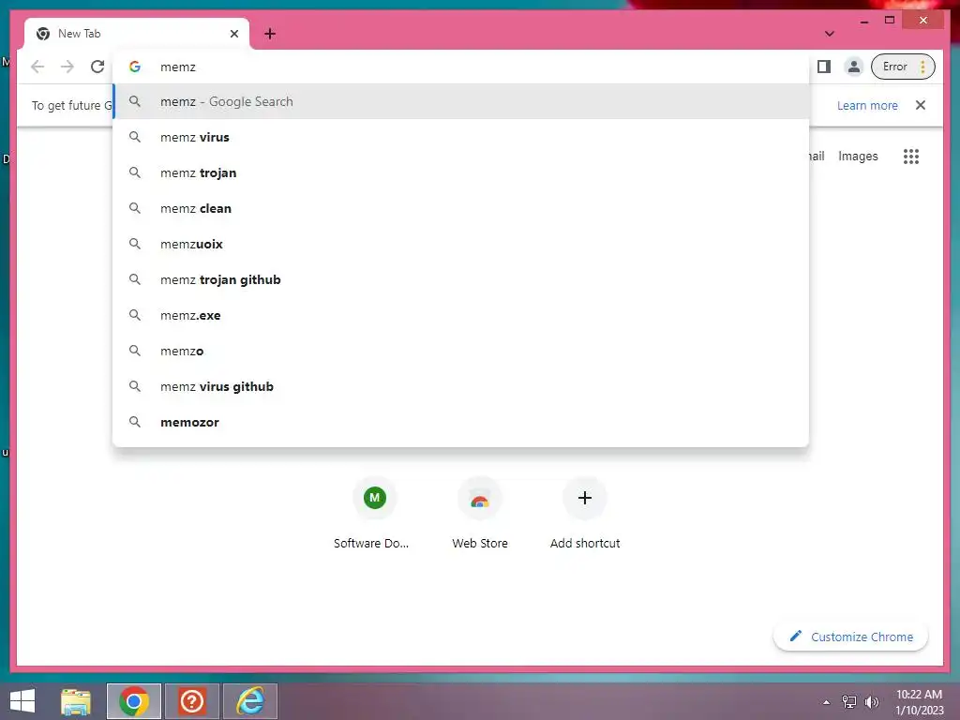Screen dimensions: 960x720
Task: Open the profile avatar menu
Action: click(853, 67)
